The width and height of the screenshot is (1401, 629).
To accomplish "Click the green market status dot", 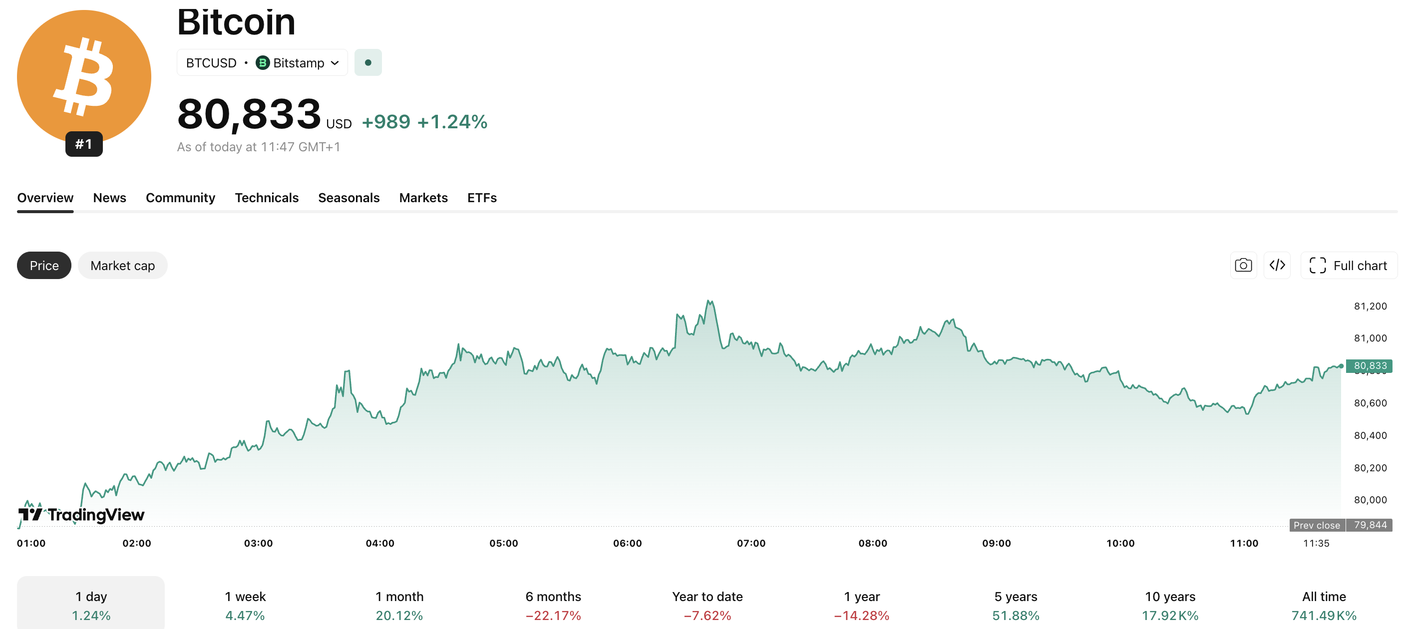I will (368, 62).
